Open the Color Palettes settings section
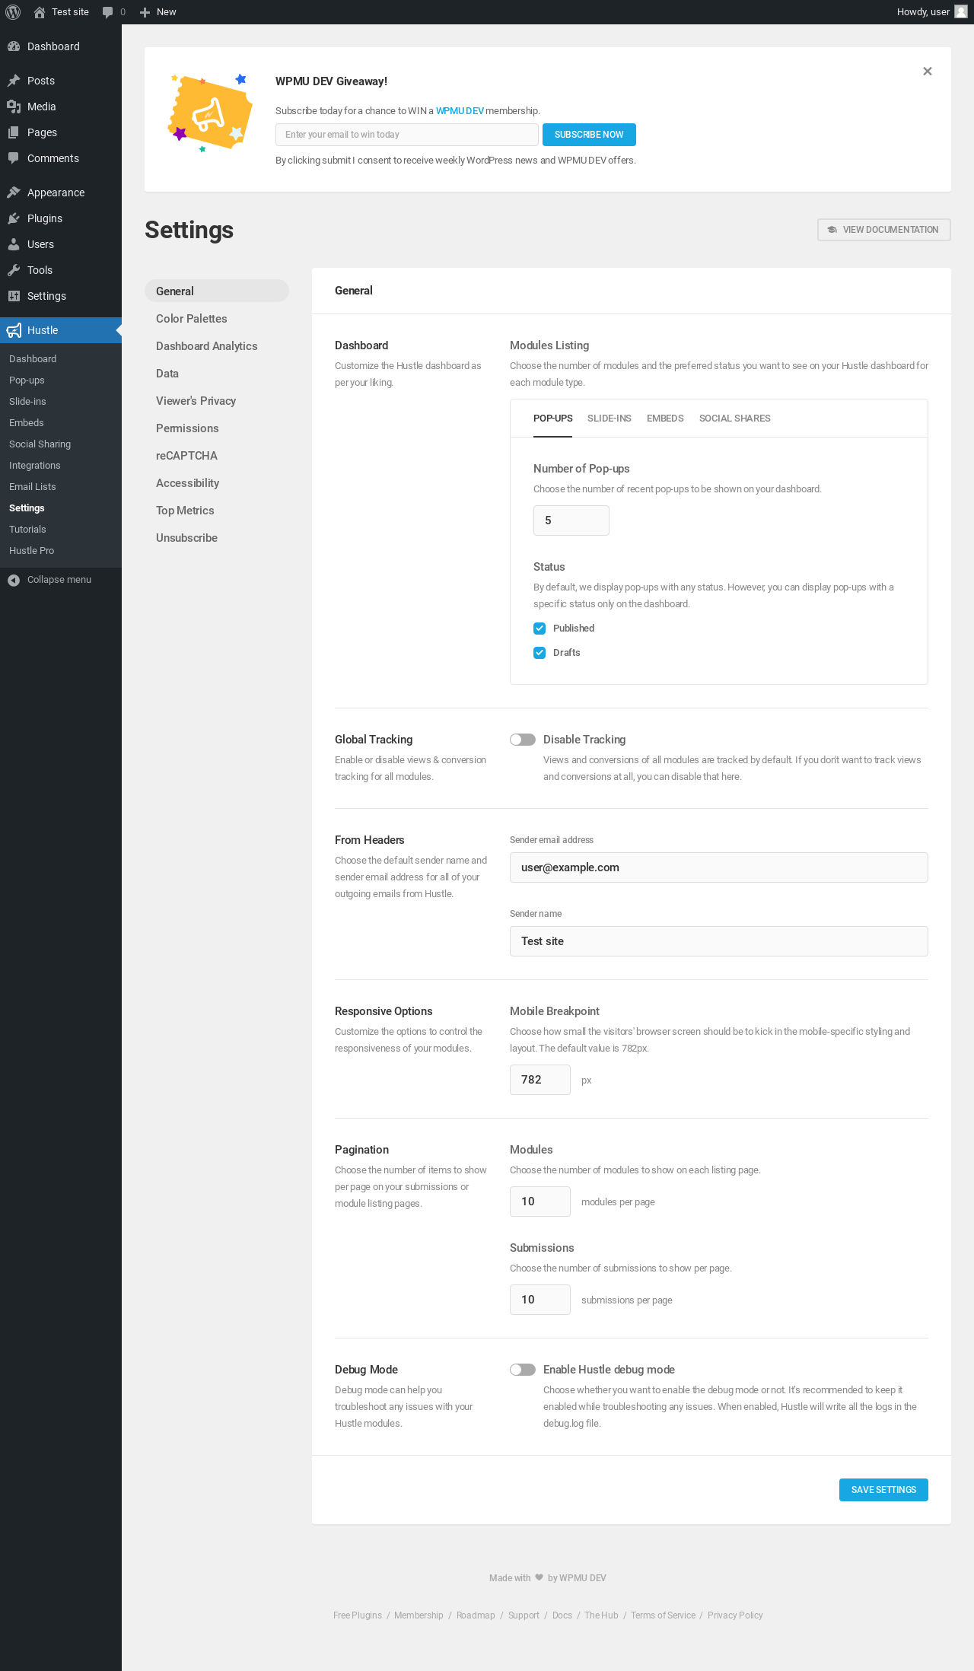The image size is (974, 1671). 192,319
